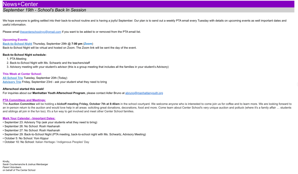
Task: Open the Zoom link in parentheses
Action: tap(88, 44)
